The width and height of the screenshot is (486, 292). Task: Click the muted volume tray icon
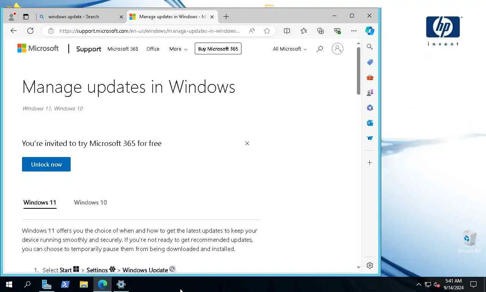(x=437, y=284)
